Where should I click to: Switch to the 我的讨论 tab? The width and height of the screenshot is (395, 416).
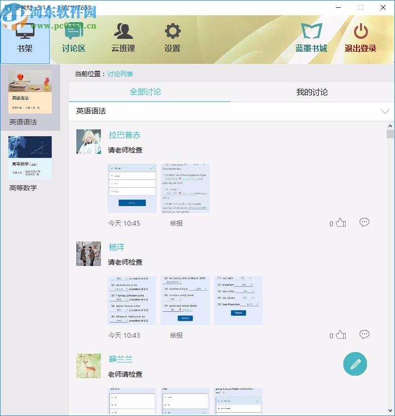pyautogui.click(x=314, y=92)
